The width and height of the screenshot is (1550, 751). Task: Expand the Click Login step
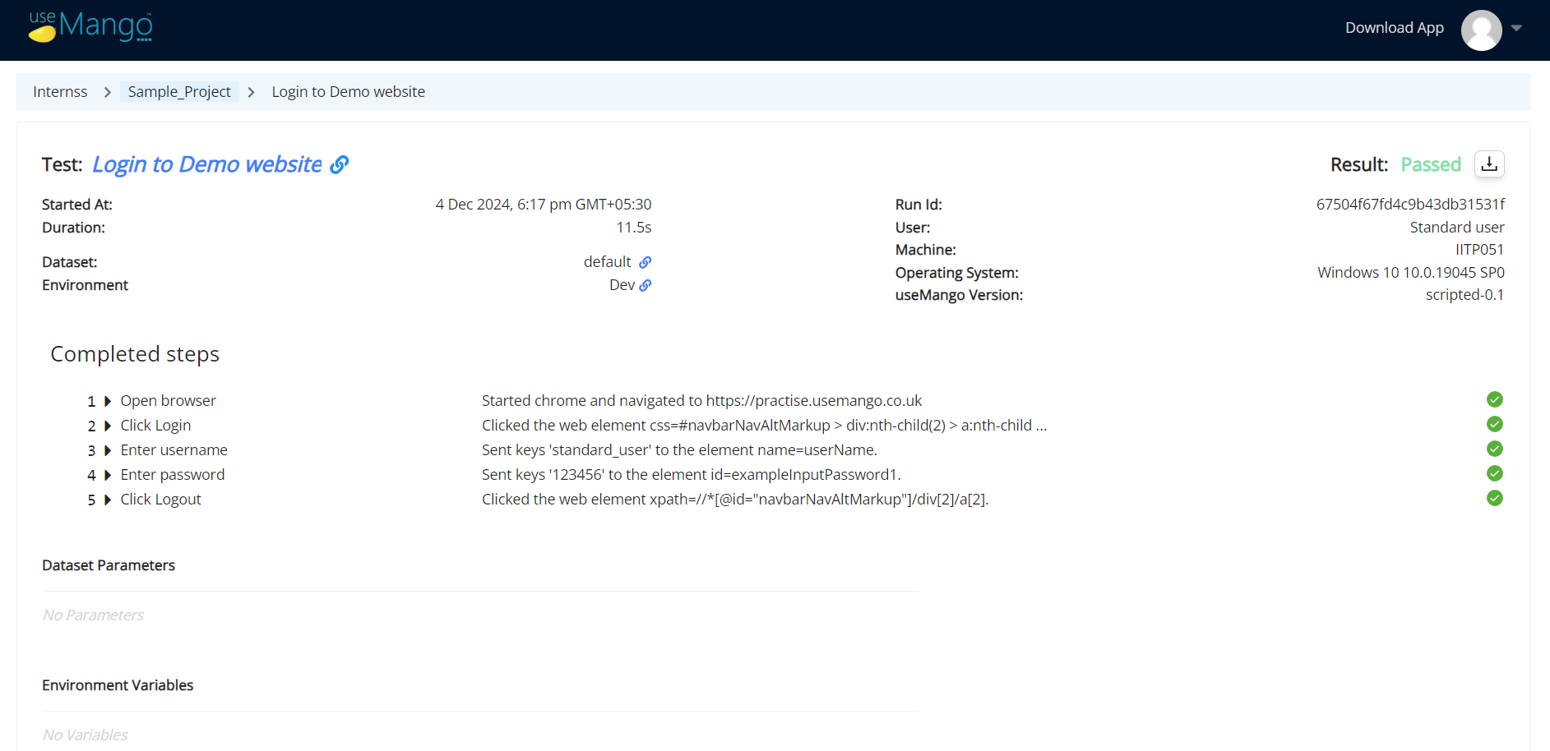108,426
